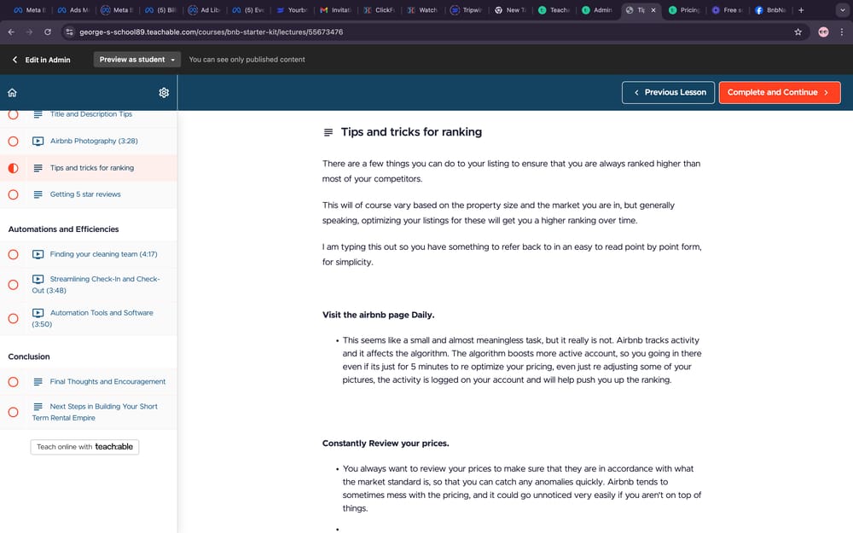Toggle completion circle for Airbnb Photography

click(13, 142)
